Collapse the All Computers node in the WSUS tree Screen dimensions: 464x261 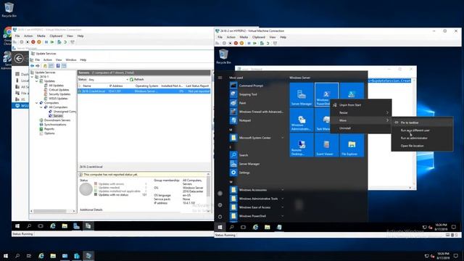point(41,107)
